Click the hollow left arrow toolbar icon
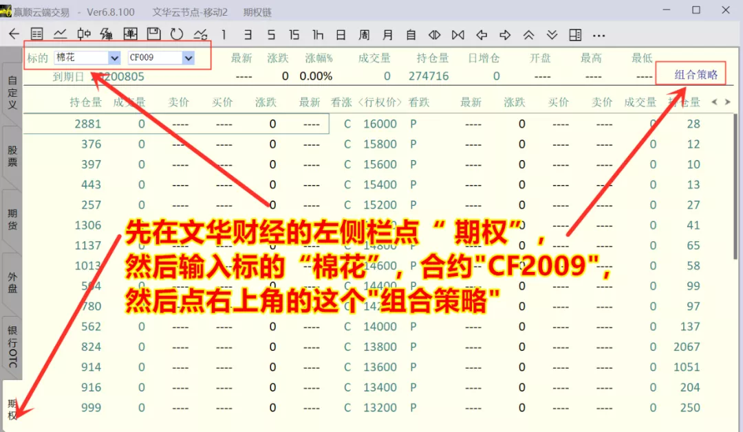This screenshot has height=432, width=743. [482, 34]
